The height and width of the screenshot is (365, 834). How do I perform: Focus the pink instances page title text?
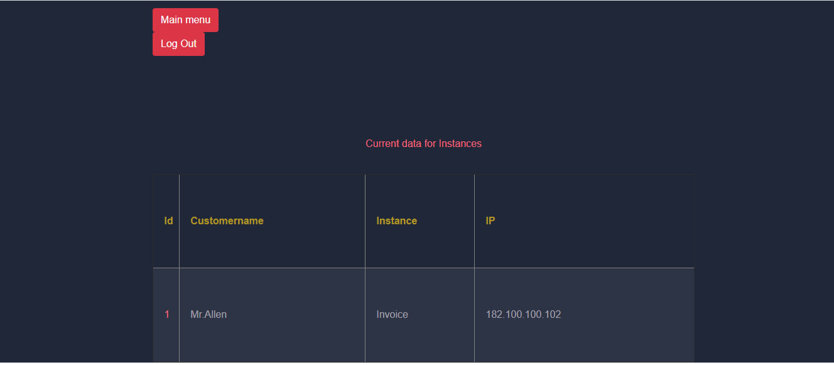click(423, 143)
